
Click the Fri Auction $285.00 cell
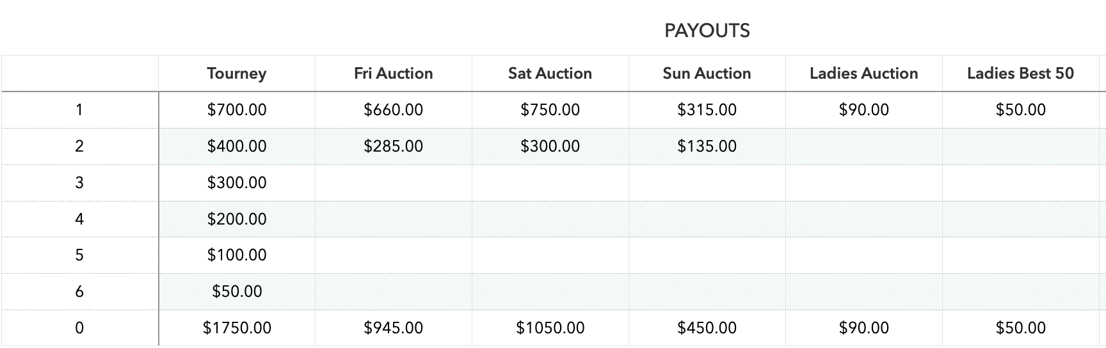393,146
